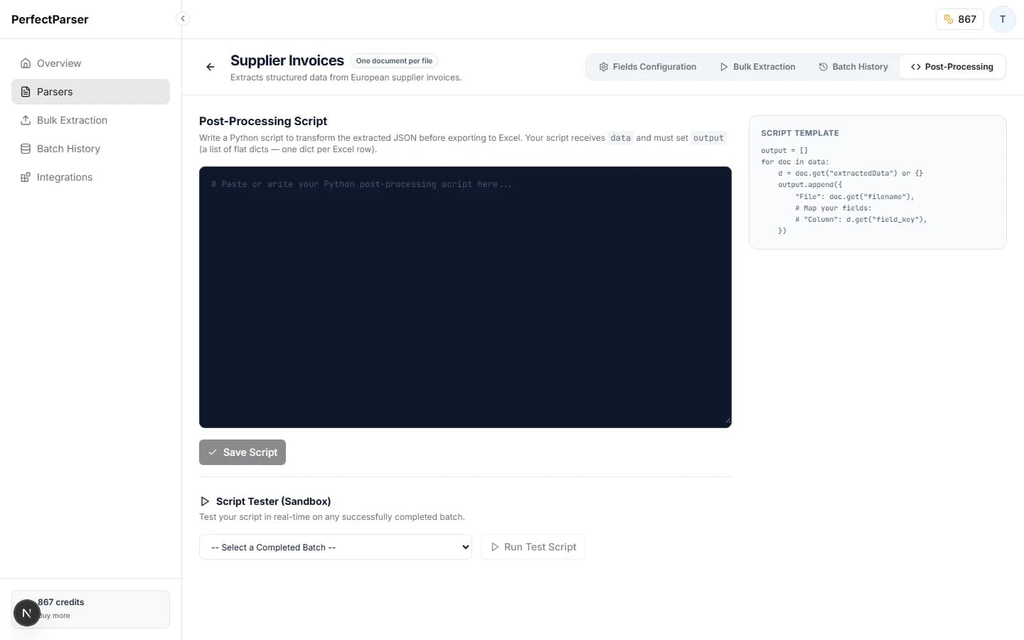This screenshot has height=640, width=1024.
Task: Click the Supplier Invoices title
Action: 287,60
